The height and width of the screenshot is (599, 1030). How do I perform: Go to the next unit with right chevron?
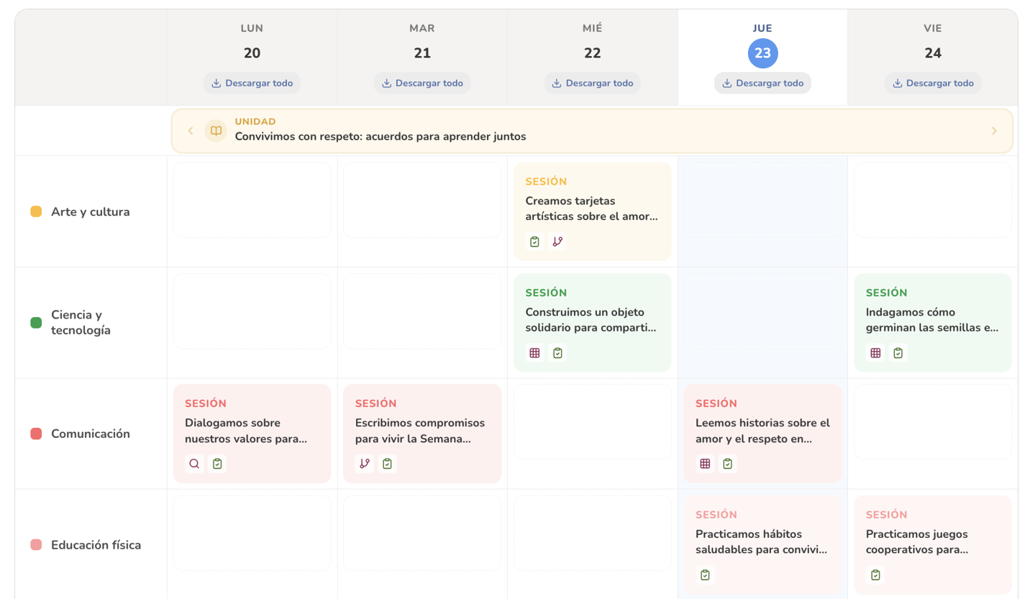pos(994,131)
